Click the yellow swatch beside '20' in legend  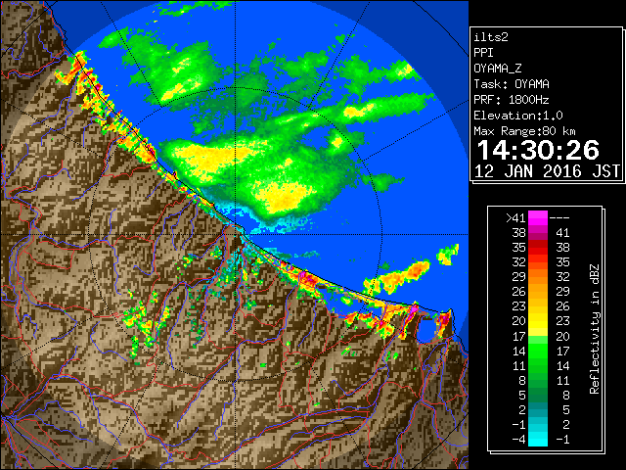(x=538, y=321)
